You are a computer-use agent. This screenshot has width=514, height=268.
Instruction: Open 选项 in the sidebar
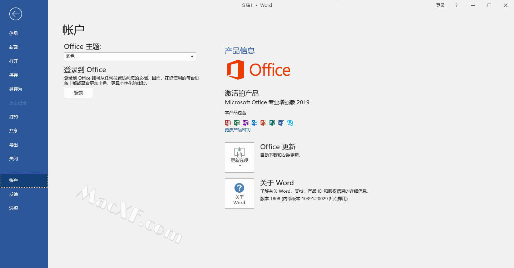coord(24,208)
